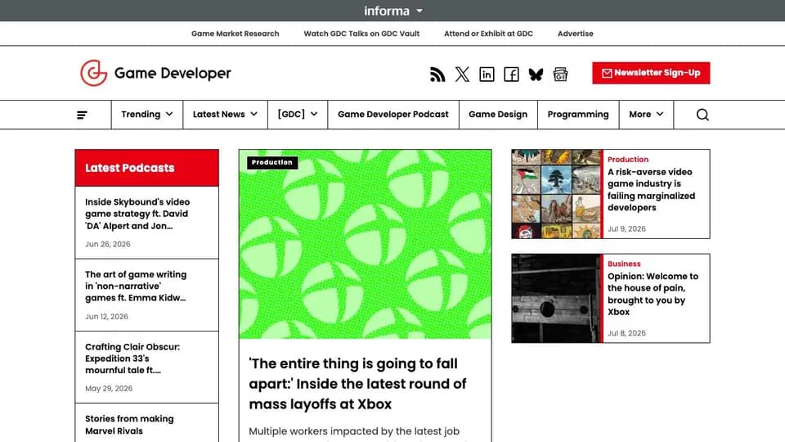Viewport: 785px width, 442px height.
Task: Go to Game Design section
Action: (x=498, y=115)
